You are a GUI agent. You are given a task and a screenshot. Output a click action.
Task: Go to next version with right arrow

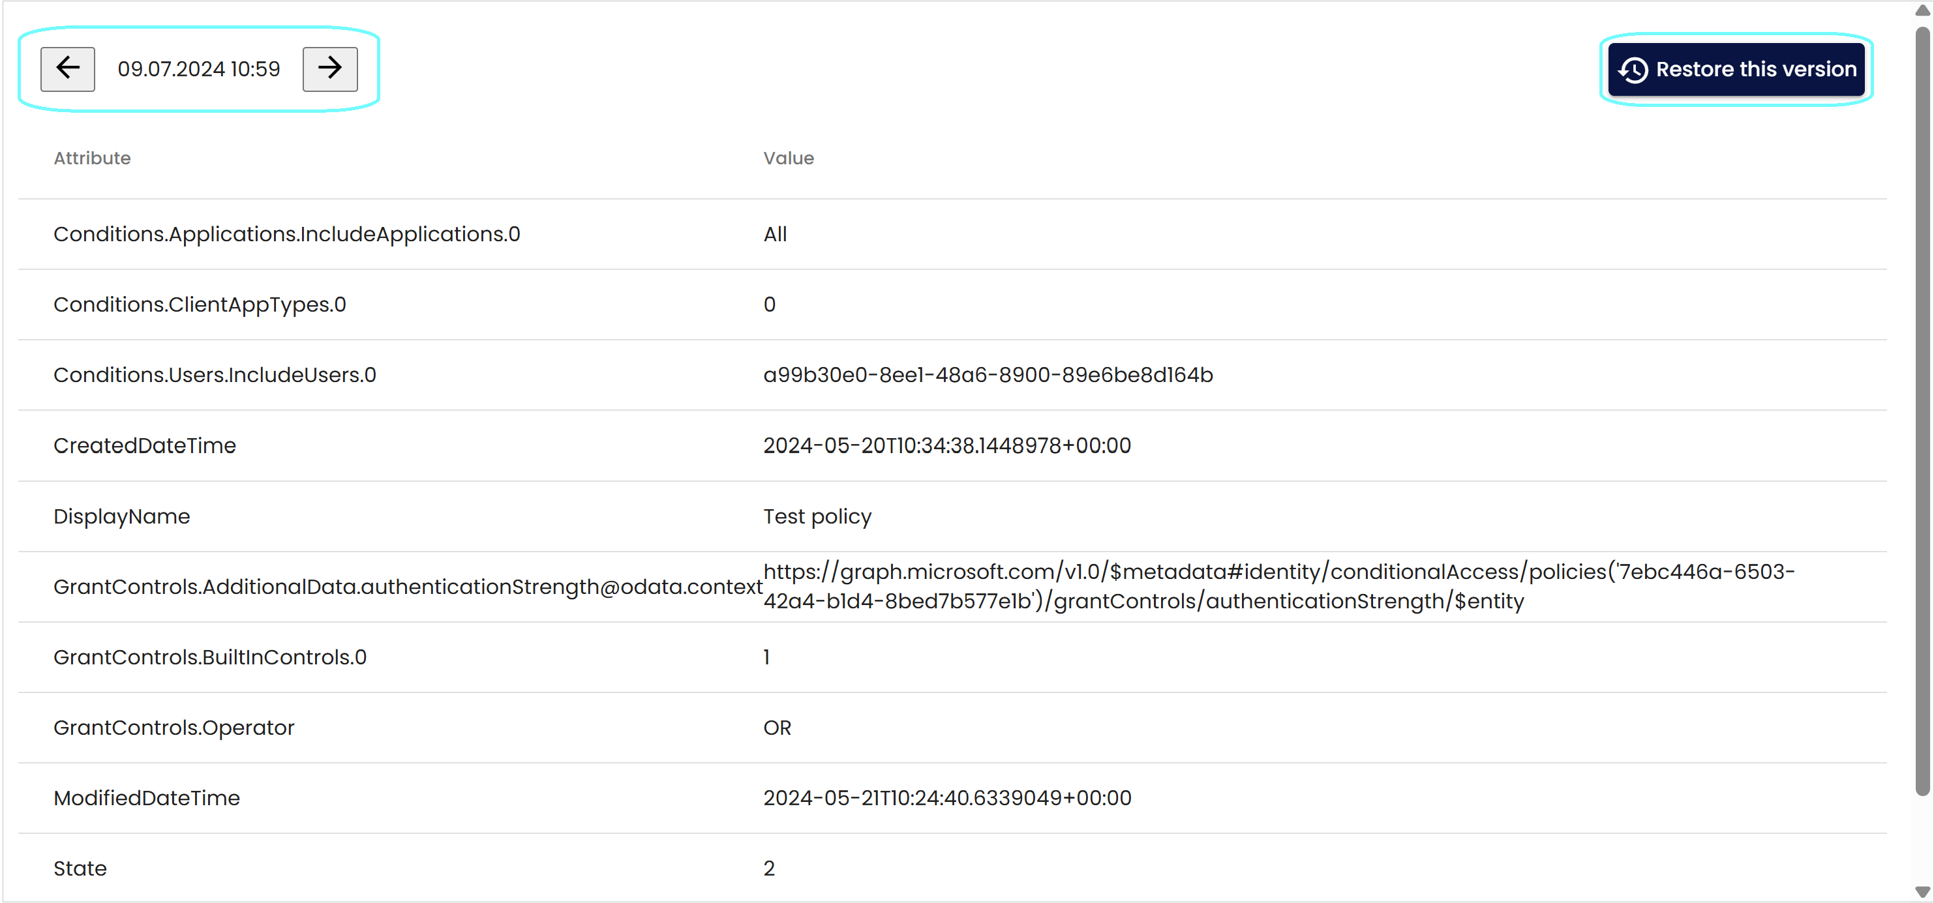click(329, 69)
